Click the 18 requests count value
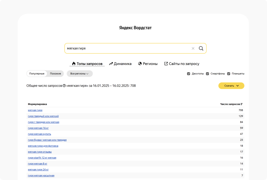 pyautogui.click(x=241, y=146)
